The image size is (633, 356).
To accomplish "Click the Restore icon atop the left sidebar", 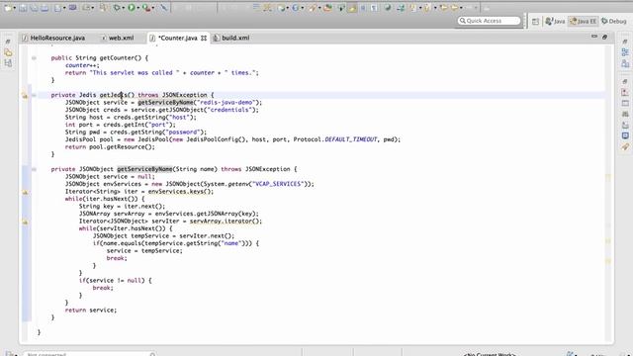I will [x=8, y=42].
